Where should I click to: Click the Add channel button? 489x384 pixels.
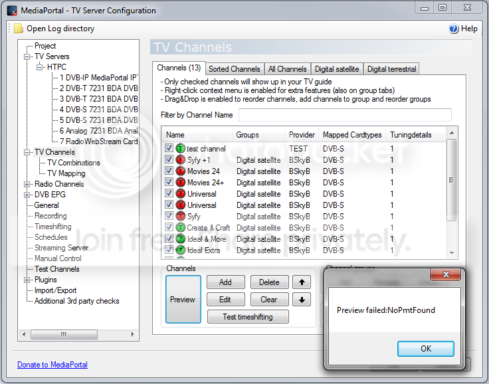(225, 282)
